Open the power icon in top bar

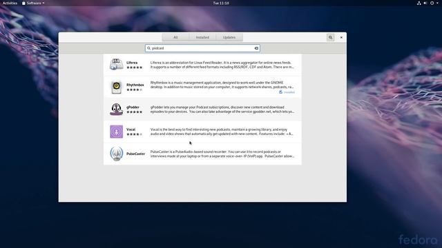point(432,3)
